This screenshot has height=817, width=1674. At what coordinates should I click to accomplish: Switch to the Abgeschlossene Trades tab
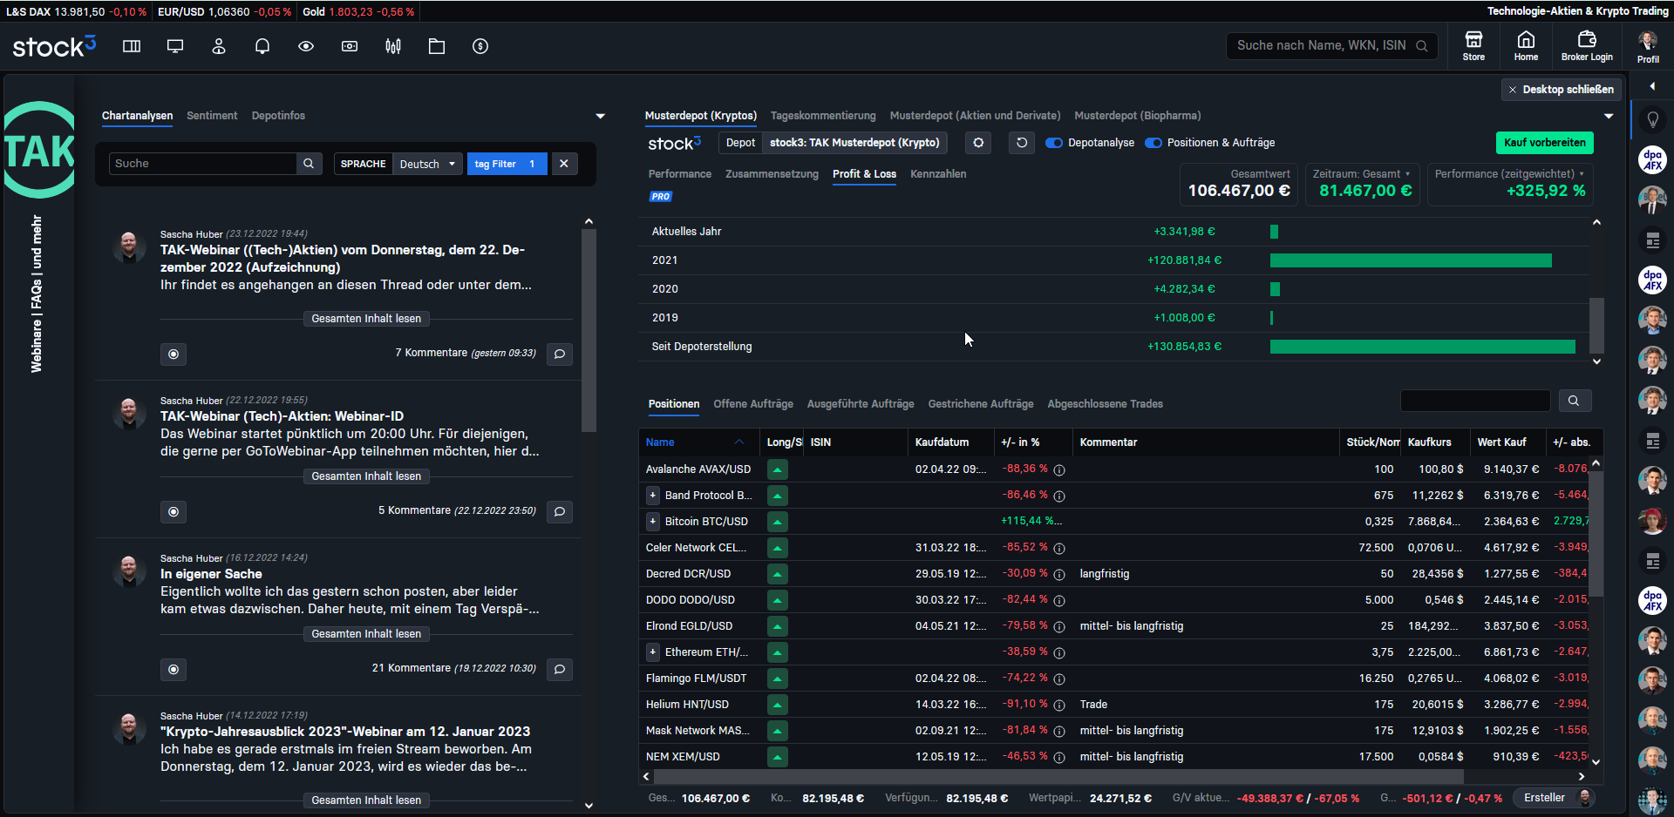[x=1105, y=404]
